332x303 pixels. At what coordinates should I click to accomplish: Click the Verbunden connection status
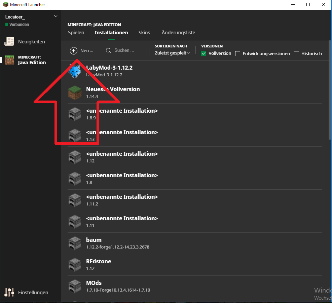[17, 25]
